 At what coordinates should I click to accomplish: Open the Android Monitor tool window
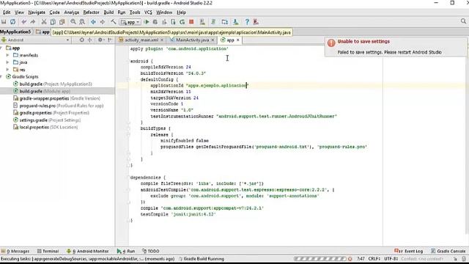click(88, 251)
